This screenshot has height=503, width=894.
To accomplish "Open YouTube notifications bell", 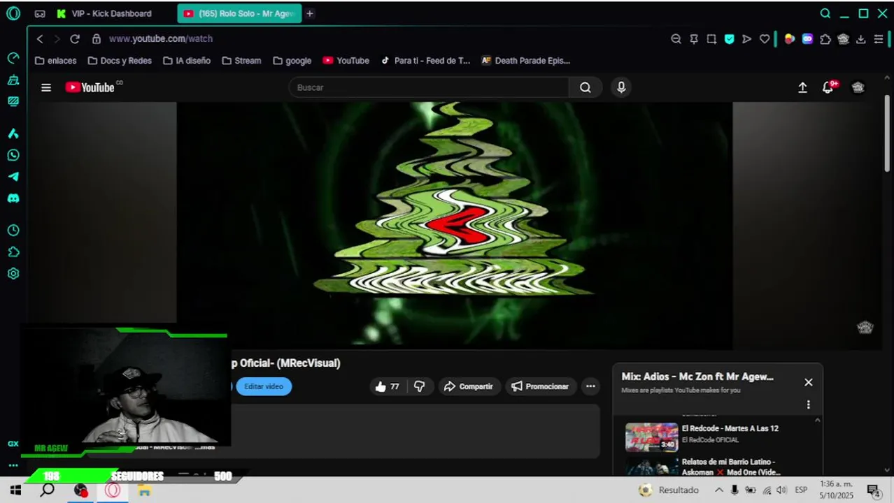I will click(x=829, y=87).
